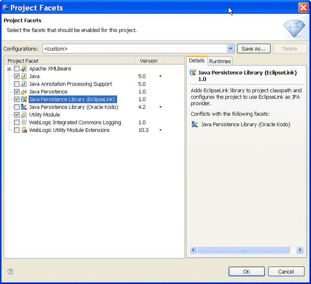The image size is (311, 284).
Task: Select the Details tab
Action: click(x=197, y=61)
